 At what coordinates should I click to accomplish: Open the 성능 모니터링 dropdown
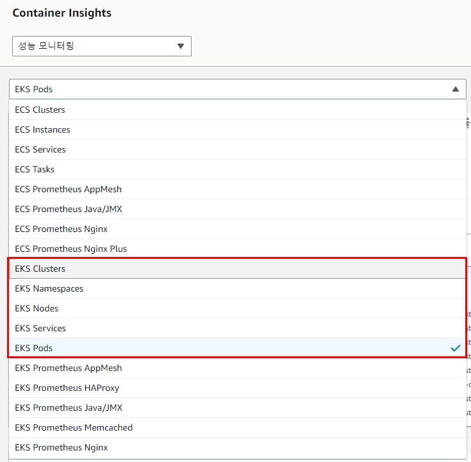[101, 46]
